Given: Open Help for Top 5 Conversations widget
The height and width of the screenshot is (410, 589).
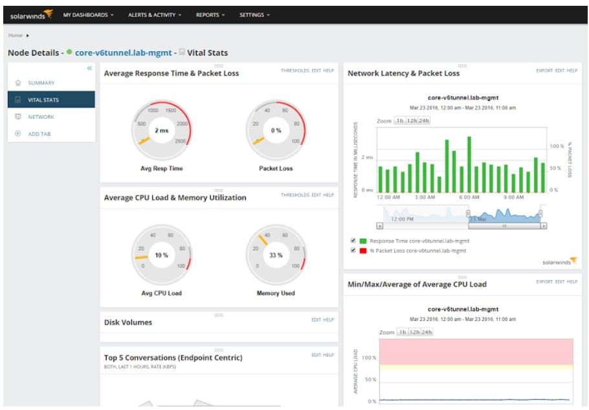Looking at the screenshot, I should click(x=329, y=355).
